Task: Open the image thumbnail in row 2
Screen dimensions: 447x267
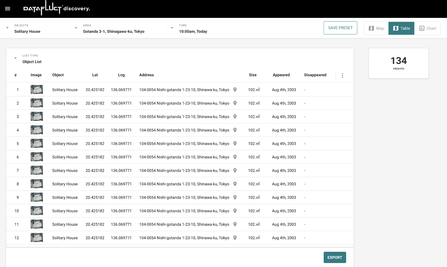Action: [x=37, y=103]
